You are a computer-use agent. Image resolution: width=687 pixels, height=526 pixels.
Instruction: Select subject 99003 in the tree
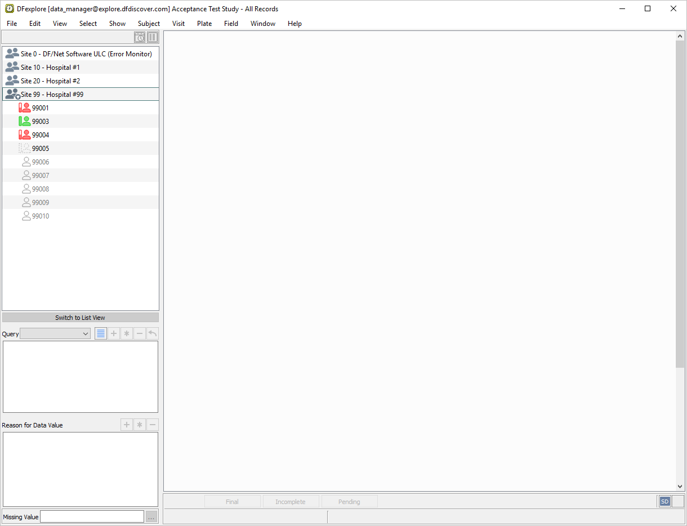point(40,122)
